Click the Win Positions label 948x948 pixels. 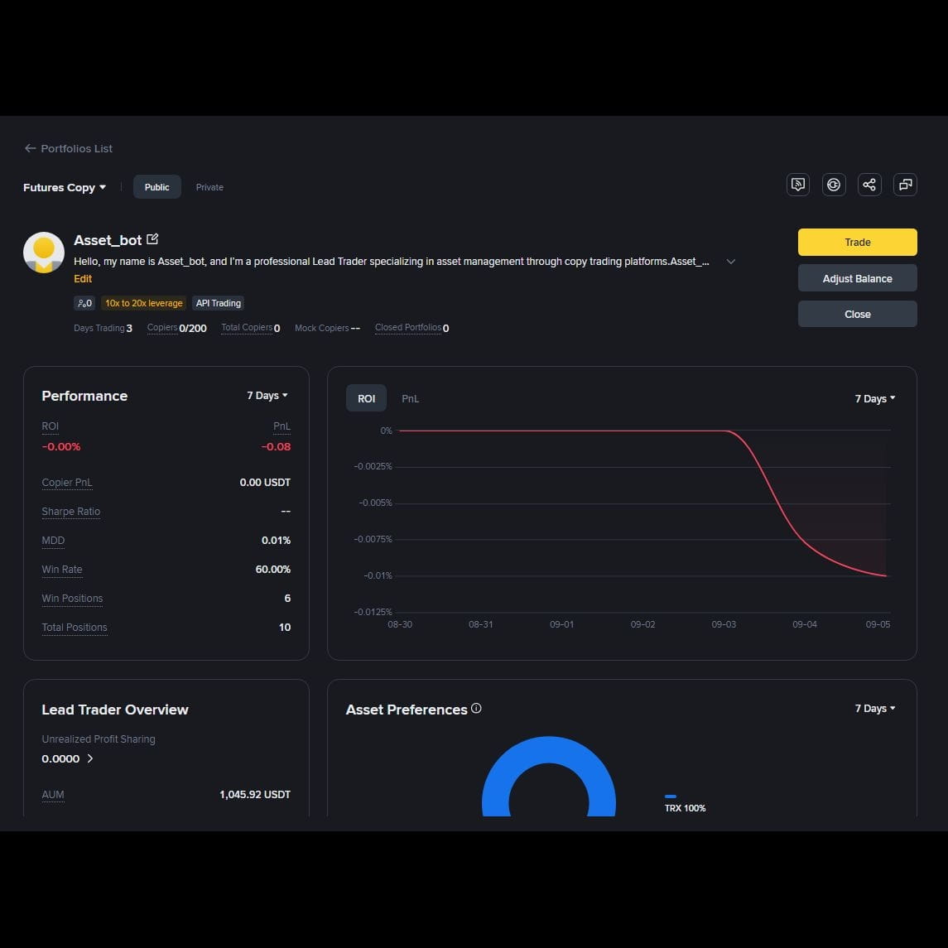click(72, 599)
